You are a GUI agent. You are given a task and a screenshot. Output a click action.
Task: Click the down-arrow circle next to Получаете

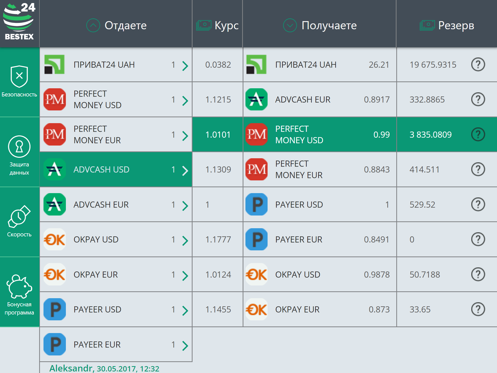tap(290, 25)
